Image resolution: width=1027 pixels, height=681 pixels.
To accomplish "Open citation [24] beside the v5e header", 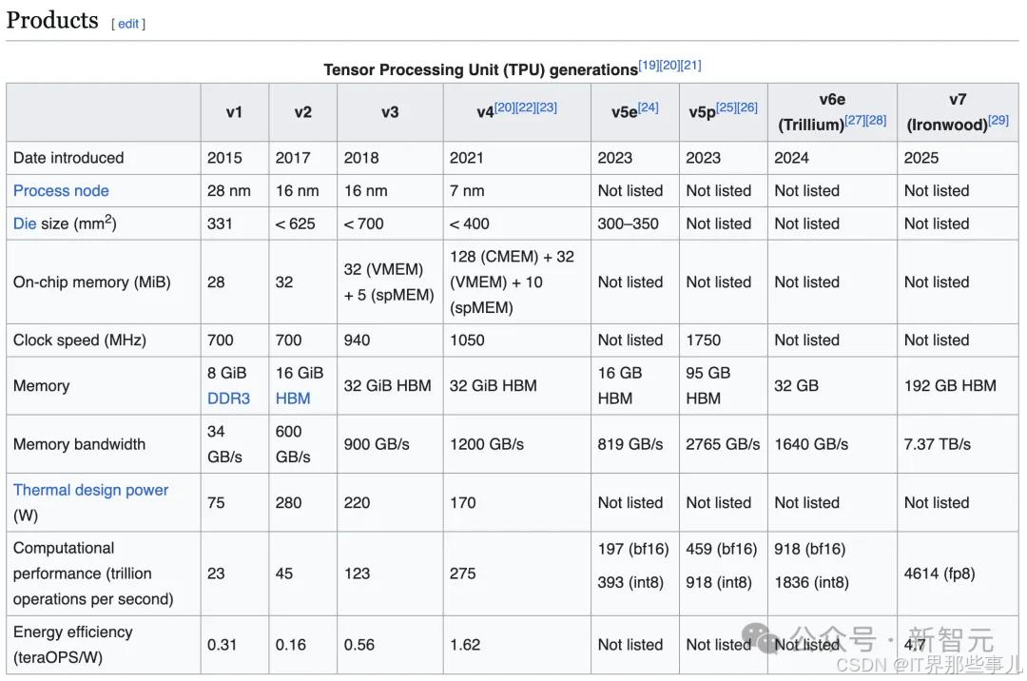I will pyautogui.click(x=649, y=107).
